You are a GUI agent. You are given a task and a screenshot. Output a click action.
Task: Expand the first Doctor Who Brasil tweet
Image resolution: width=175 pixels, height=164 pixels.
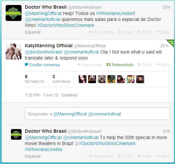[33, 32]
